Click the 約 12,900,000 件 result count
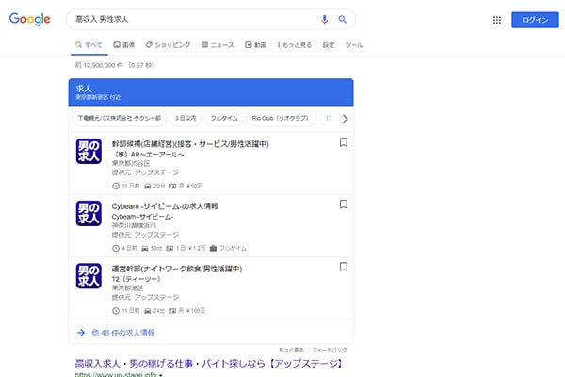 pyautogui.click(x=115, y=65)
